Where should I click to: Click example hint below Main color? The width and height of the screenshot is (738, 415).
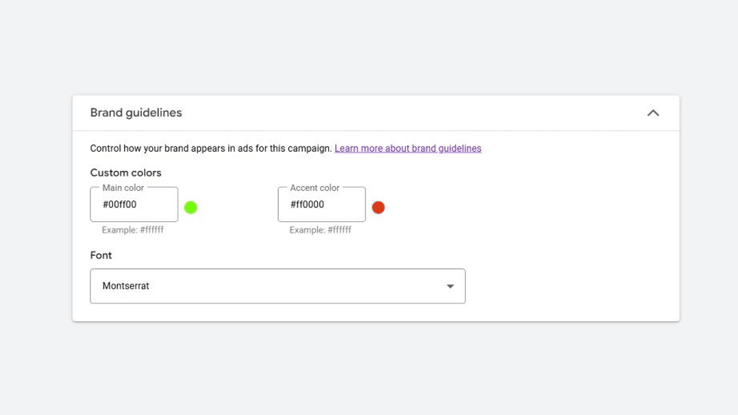[133, 230]
